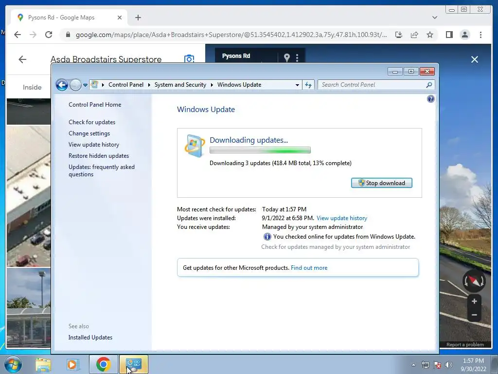
Task: Click the Stop download button
Action: [x=381, y=183]
